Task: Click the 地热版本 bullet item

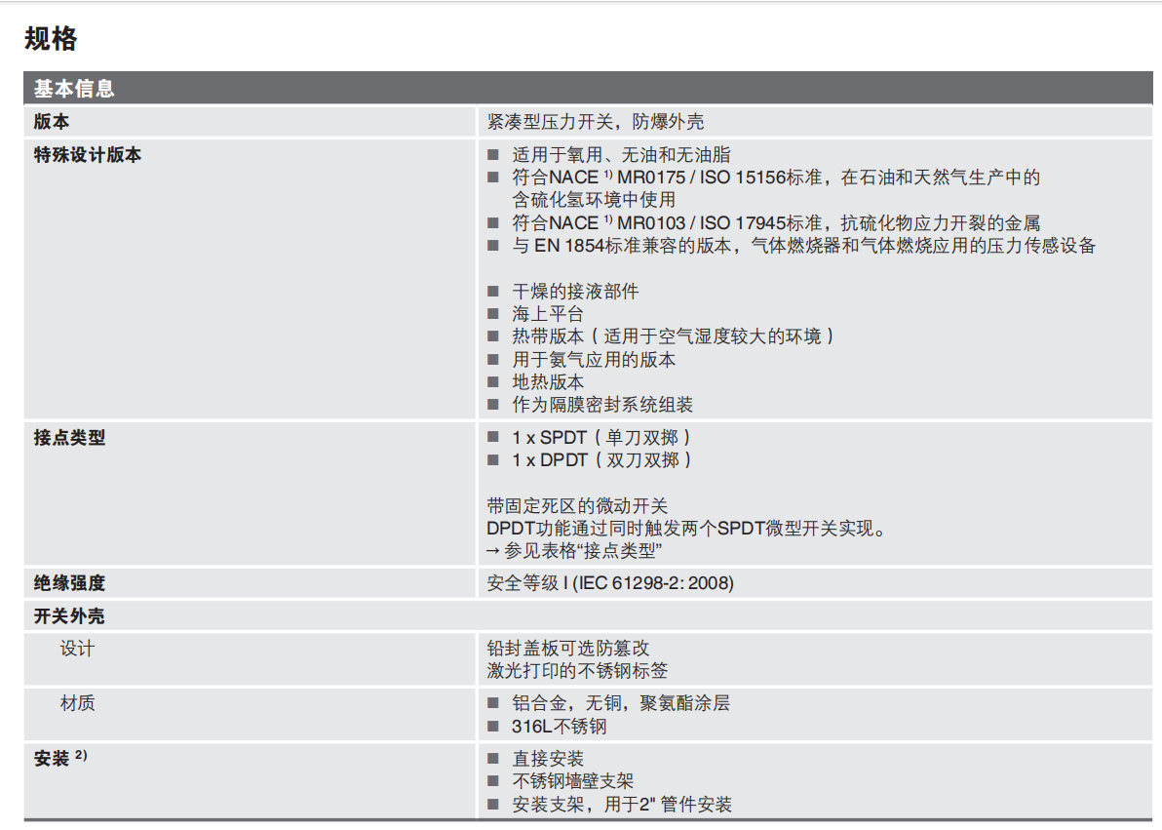Action: 548,382
